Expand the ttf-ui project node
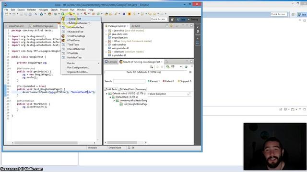The image size is (307, 172). (106, 42)
